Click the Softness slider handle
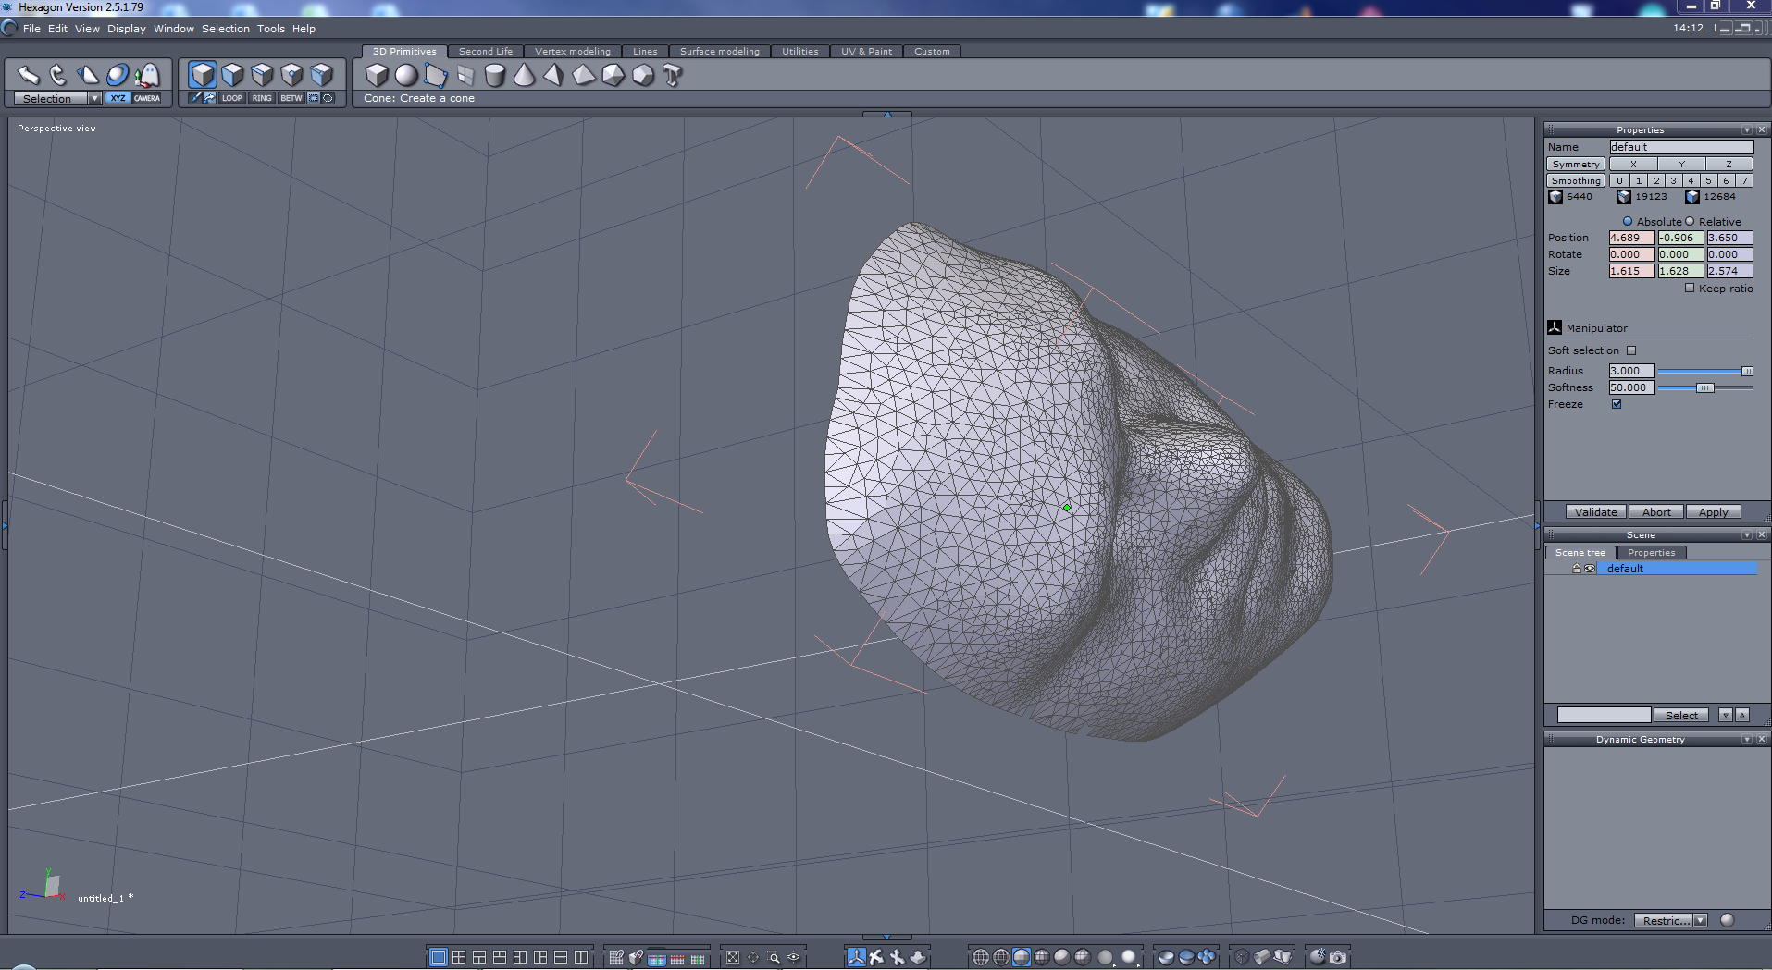This screenshot has height=970, width=1772. (x=1704, y=387)
